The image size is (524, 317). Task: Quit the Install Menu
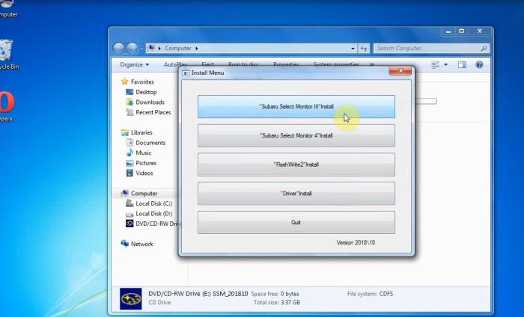[296, 222]
